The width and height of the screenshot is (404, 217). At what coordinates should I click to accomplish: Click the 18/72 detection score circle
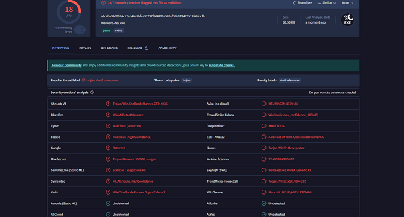(69, 11)
